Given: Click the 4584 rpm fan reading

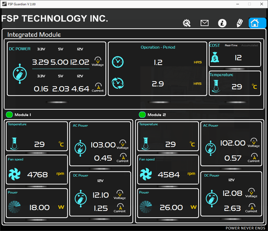Looking at the screenshot, I should [x=169, y=175].
